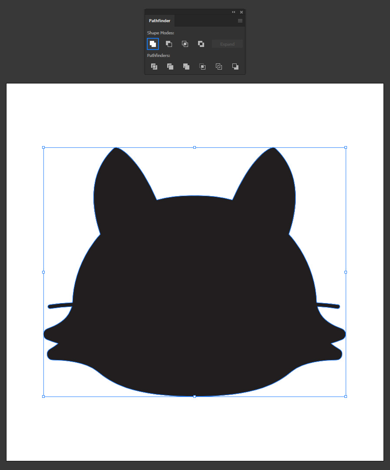Click the bottom-center bounding box handle
This screenshot has height=470, width=390.
[x=195, y=397]
